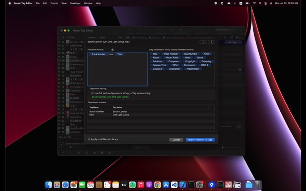This screenshot has width=306, height=191.
Task: Select the Release Time tag element
Action: 159,65
